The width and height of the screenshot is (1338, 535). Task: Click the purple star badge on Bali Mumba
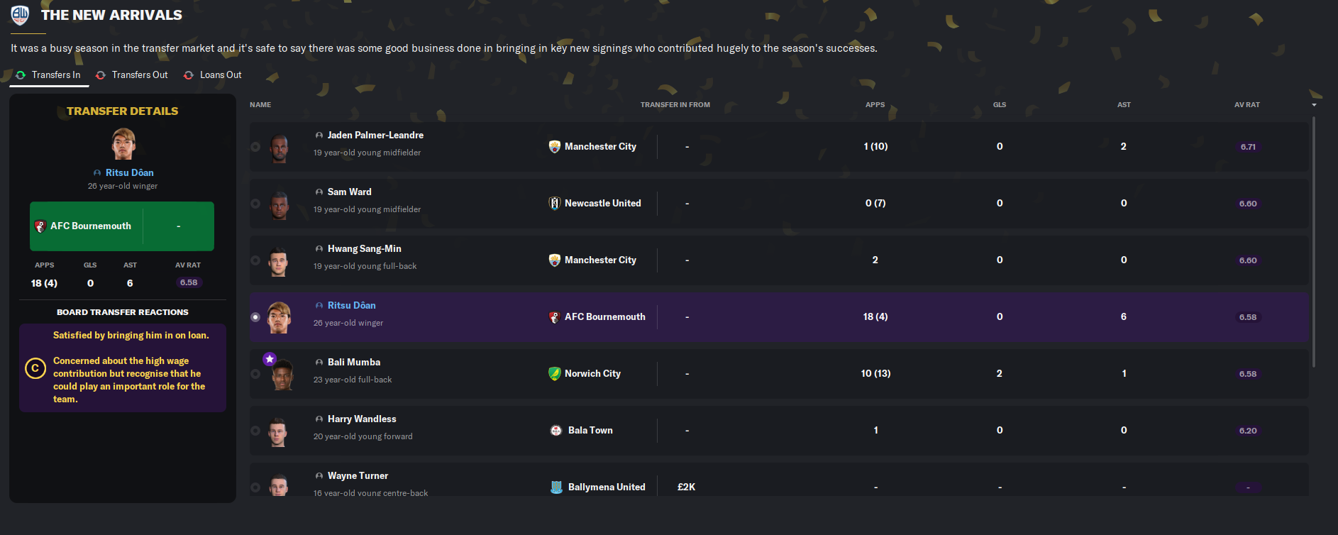click(270, 359)
